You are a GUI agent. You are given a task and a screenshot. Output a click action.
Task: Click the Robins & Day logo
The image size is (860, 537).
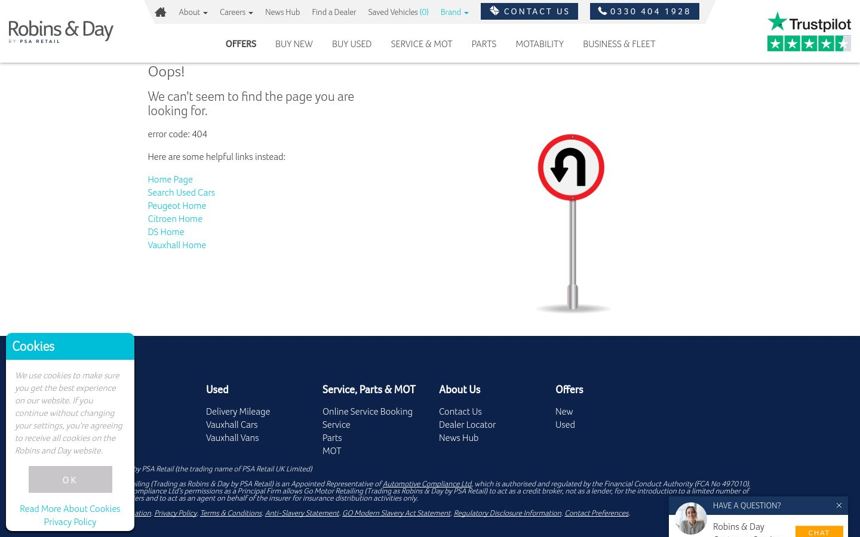(x=61, y=31)
